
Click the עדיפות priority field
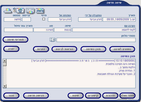coord(26,20)
